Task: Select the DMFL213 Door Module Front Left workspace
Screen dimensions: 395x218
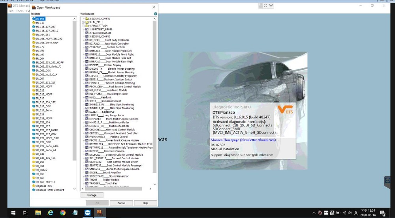Action: pyautogui.click(x=110, y=51)
